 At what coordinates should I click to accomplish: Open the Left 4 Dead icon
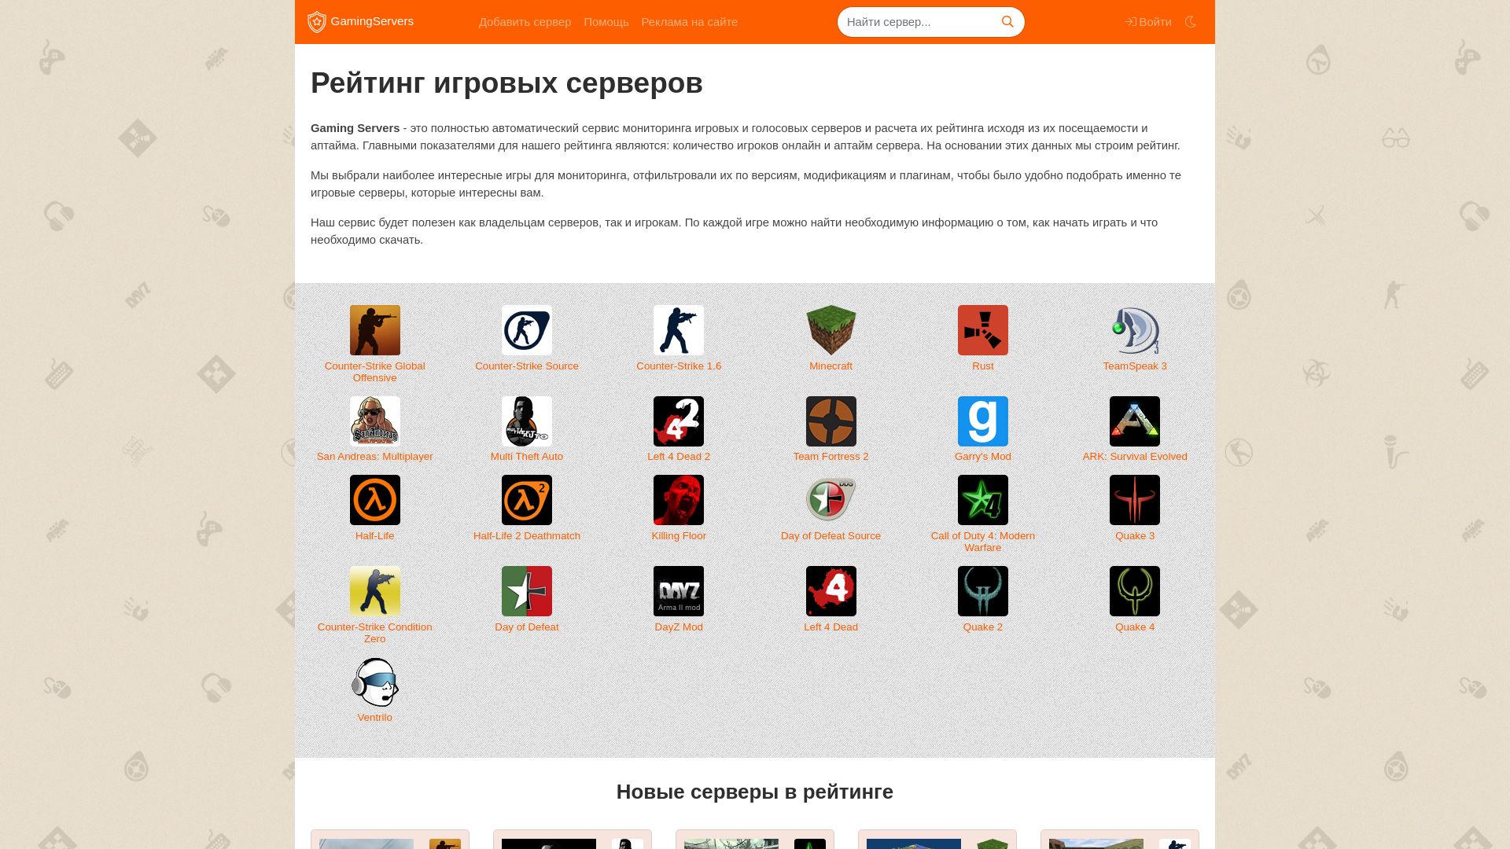click(x=831, y=591)
